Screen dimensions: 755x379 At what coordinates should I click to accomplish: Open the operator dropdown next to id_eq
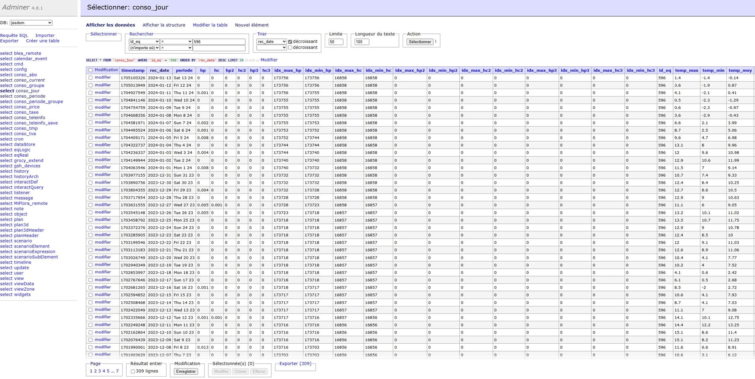coord(176,42)
